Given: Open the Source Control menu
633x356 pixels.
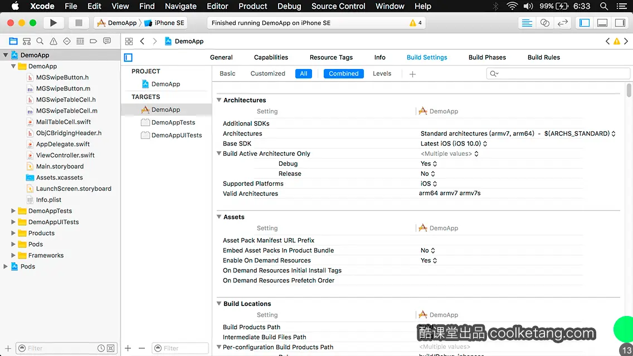Looking at the screenshot, I should (x=338, y=6).
